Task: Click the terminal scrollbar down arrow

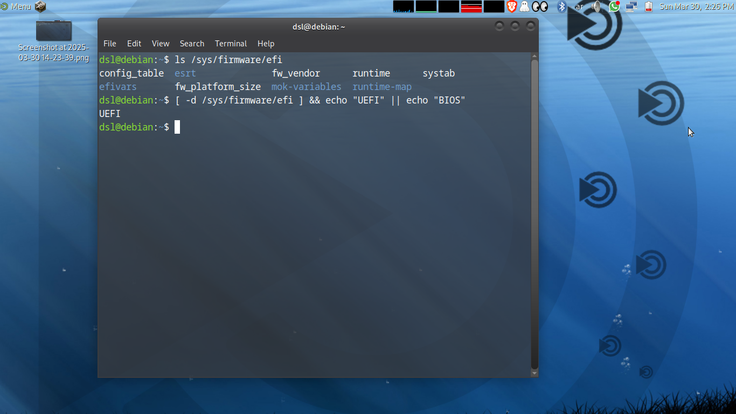Action: (534, 373)
